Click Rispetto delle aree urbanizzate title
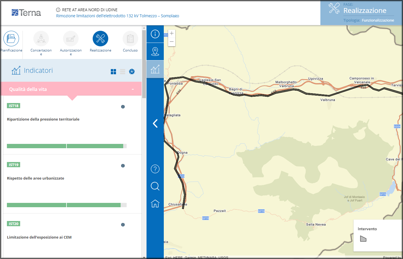This screenshot has height=259, width=403. pyautogui.click(x=35, y=178)
